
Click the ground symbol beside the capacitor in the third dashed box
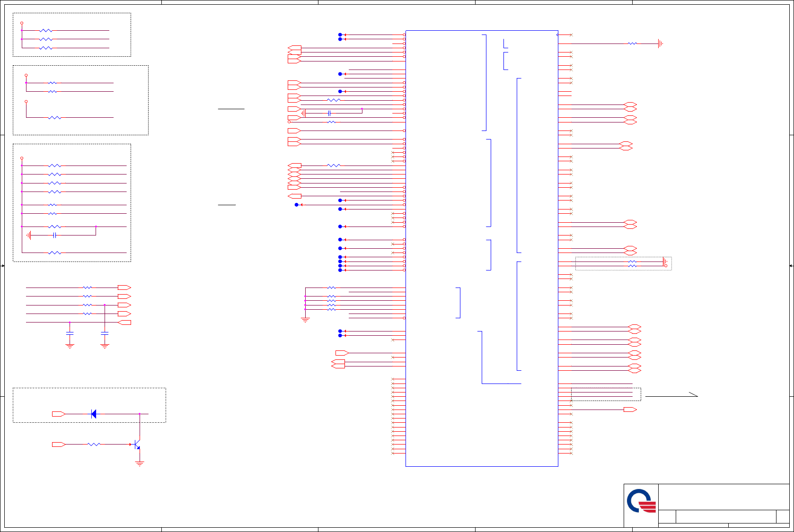(x=29, y=235)
